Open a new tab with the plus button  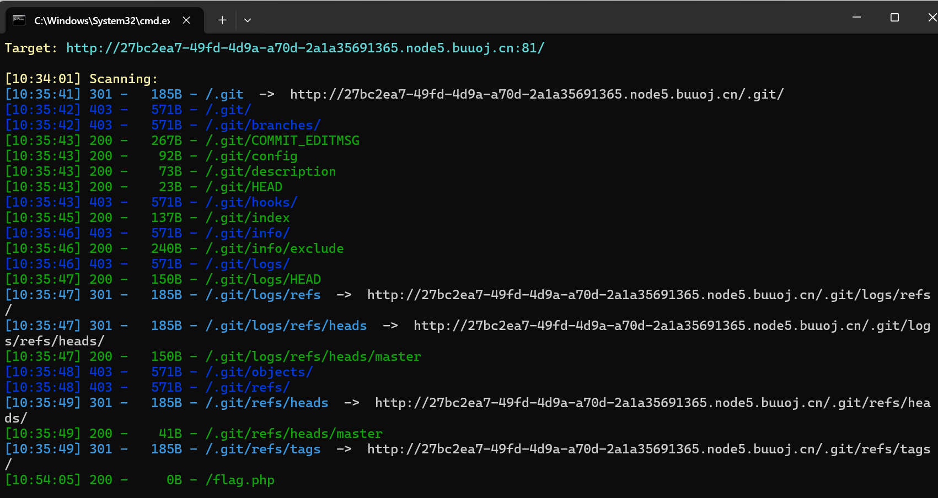[x=222, y=20]
